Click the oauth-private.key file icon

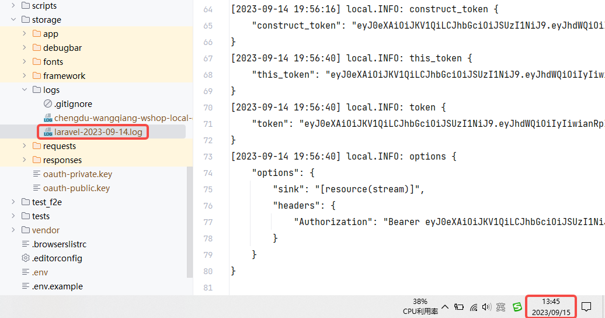pos(37,174)
